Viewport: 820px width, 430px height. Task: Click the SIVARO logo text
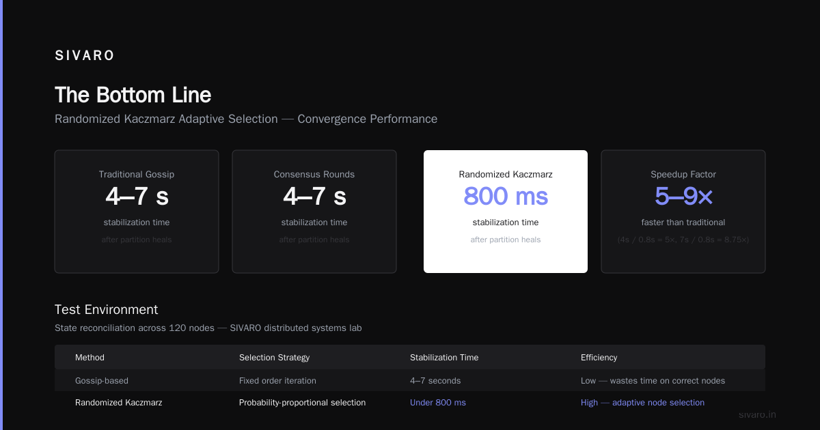pyautogui.click(x=85, y=56)
